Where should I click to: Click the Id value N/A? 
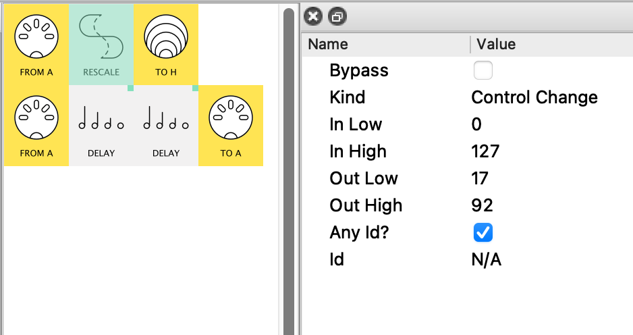click(486, 259)
